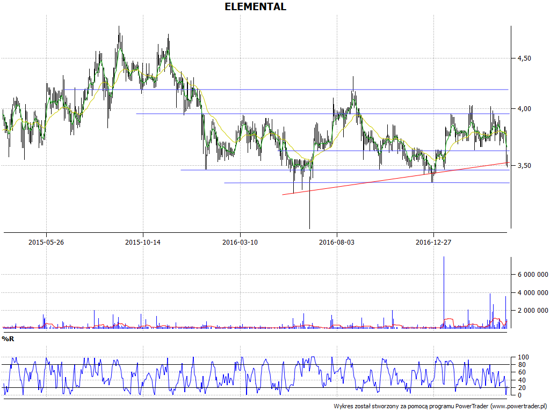Viewport: 550px width, 412px height.
Task: Click the %R indicator label
Action: pos(8,339)
